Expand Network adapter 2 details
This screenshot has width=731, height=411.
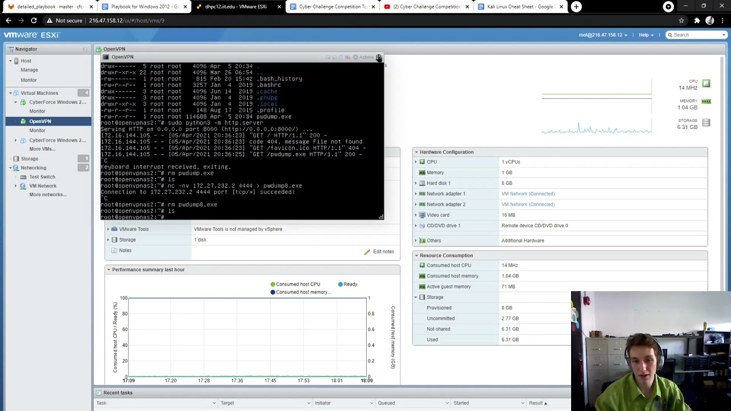click(416, 204)
